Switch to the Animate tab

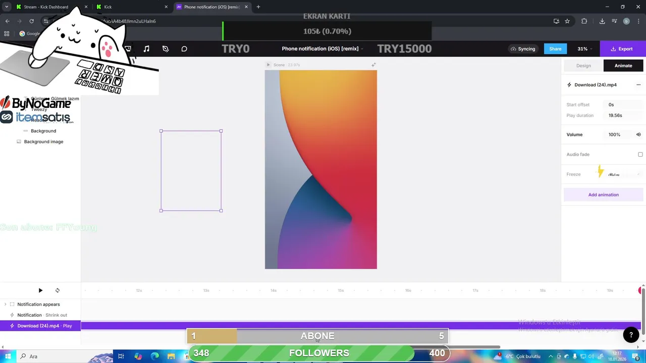point(623,66)
